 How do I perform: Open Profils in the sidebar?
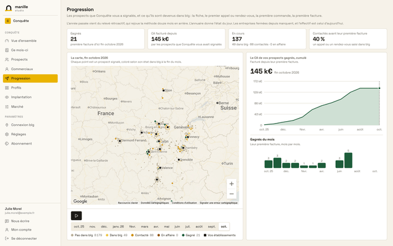click(x=30, y=88)
